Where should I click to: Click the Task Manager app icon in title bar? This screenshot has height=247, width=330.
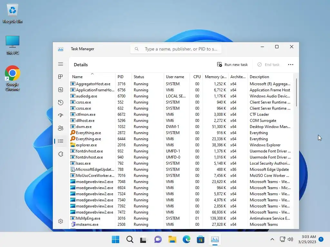pyautogui.click(x=61, y=49)
